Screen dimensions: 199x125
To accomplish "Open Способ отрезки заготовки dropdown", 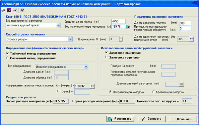I will pyautogui.click(x=70, y=39).
